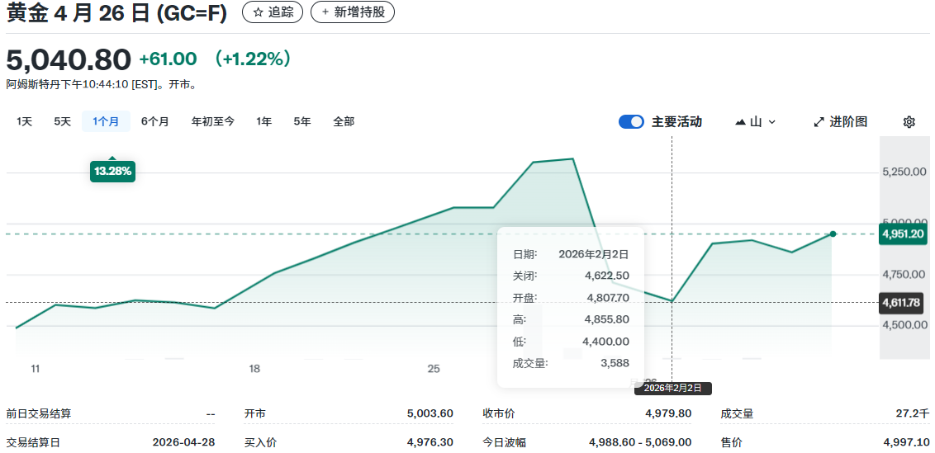Select the 年初至今 time range
This screenshot has width=935, height=453.
click(213, 121)
